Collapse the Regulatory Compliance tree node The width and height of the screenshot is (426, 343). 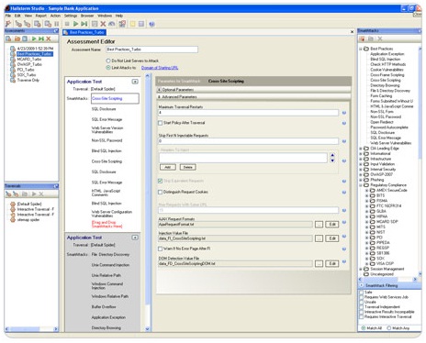[361, 185]
